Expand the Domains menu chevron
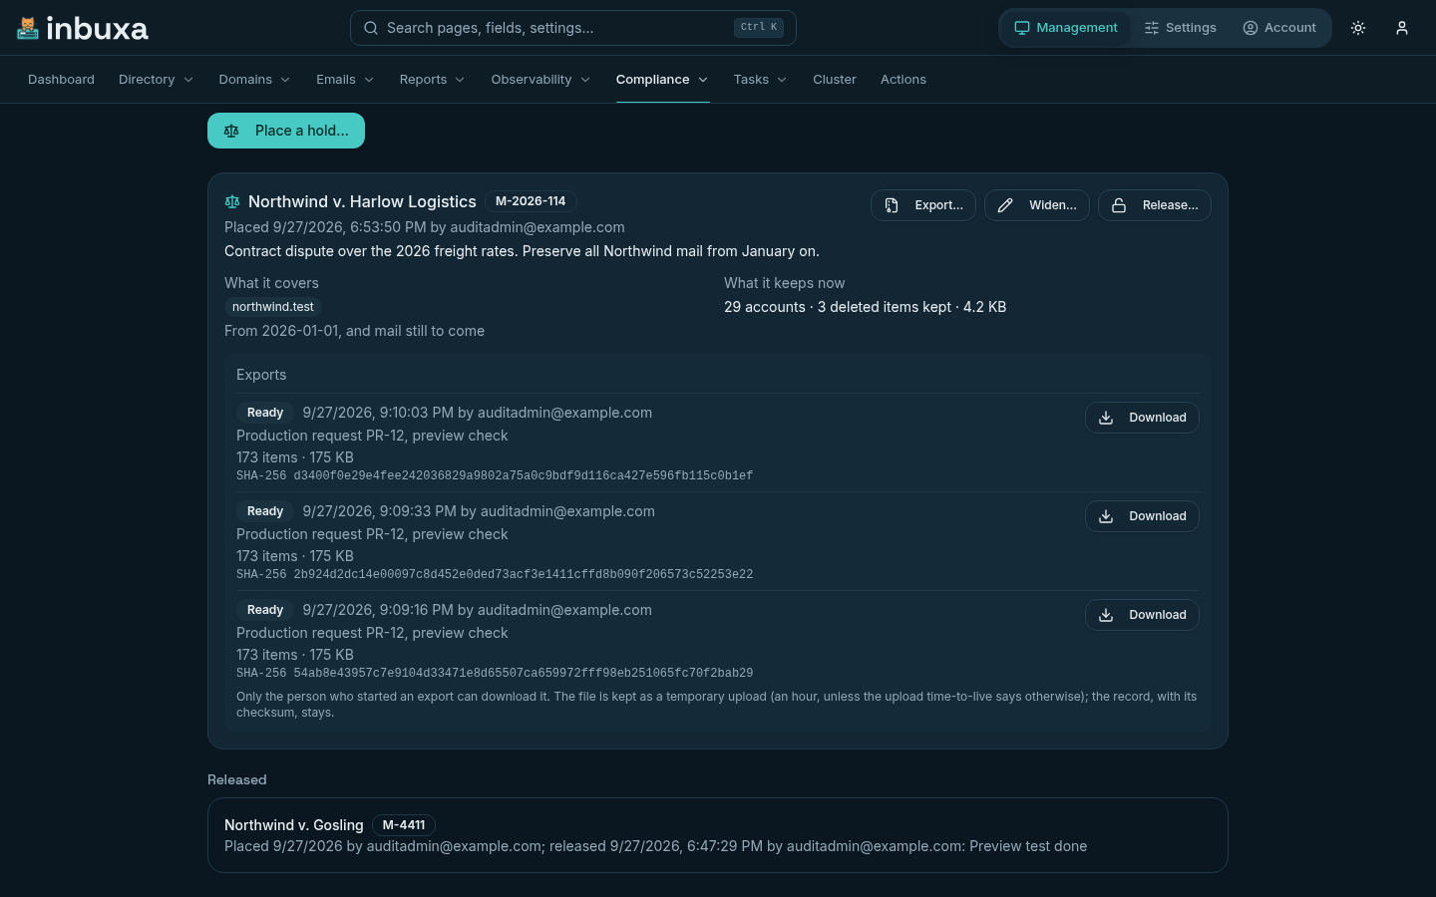Screen dimensions: 1436x897 coord(285,80)
